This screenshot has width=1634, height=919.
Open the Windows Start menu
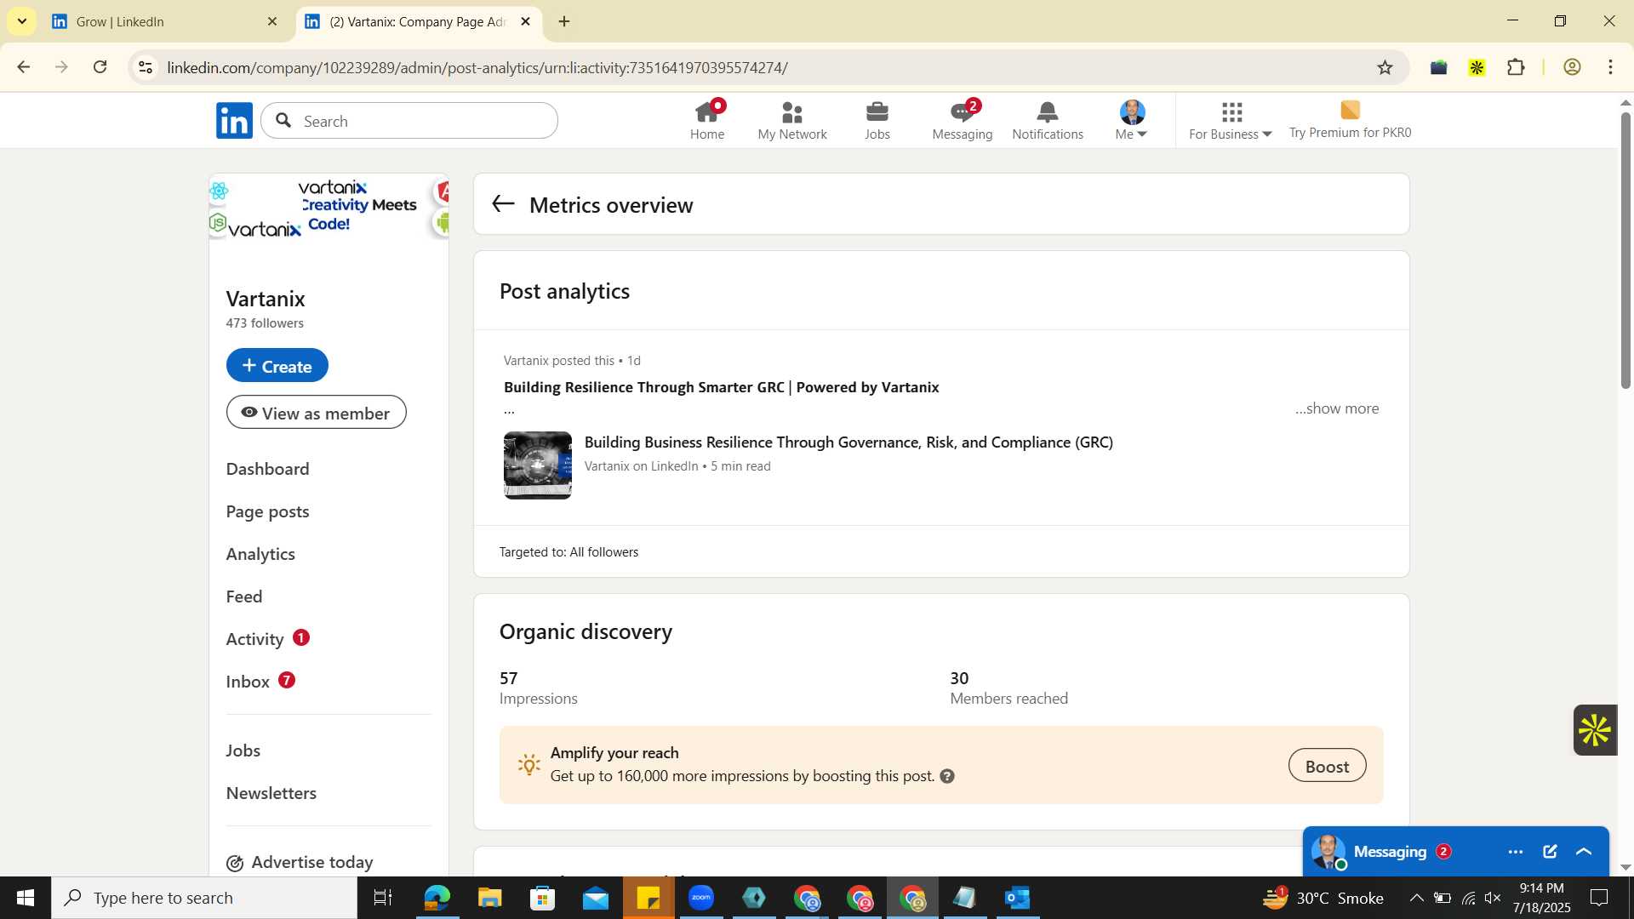click(x=25, y=898)
